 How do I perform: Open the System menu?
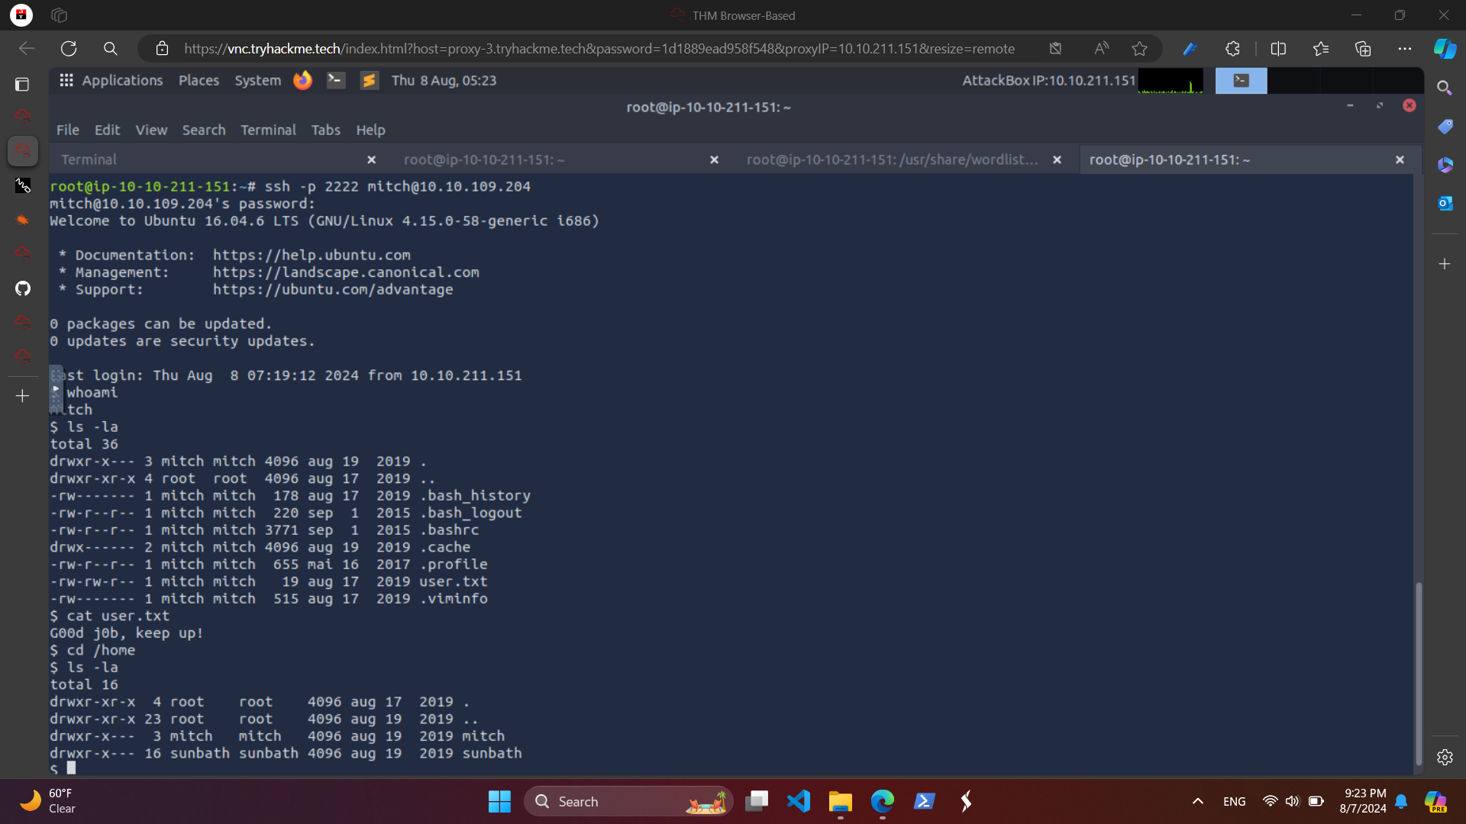[257, 80]
